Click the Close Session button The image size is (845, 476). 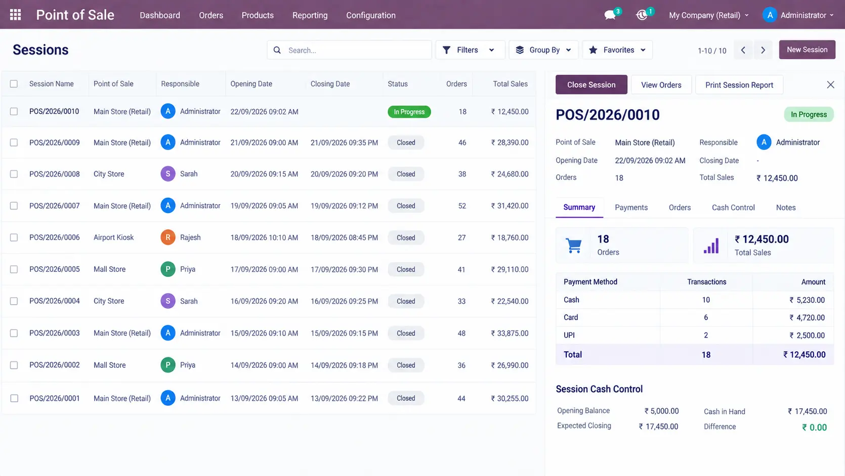pos(591,84)
